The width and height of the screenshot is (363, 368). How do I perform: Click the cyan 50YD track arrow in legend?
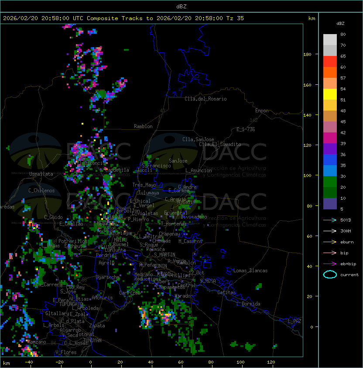coord(330,220)
